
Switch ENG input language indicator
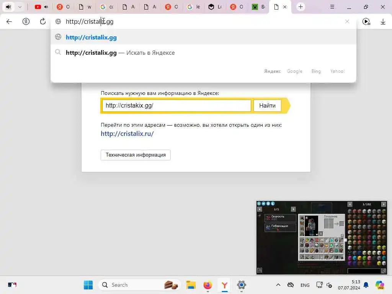(x=305, y=285)
